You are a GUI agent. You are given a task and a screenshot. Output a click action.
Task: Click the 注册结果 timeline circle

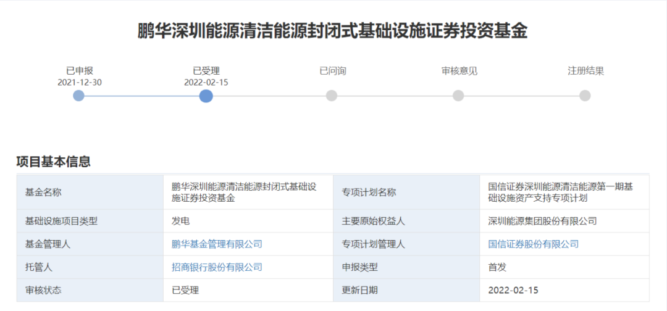585,96
